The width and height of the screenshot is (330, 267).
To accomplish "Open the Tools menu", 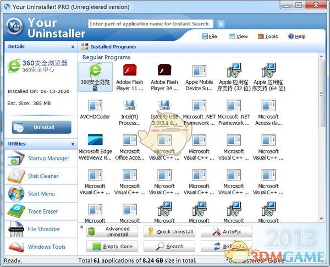I will point(268,36).
